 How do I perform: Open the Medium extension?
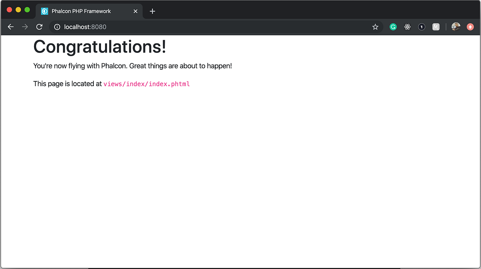[436, 27]
